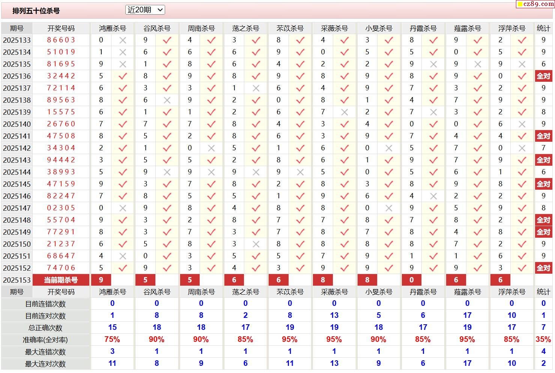Click the top 开奖号码 column header
This screenshot has height=373, width=555.
click(x=61, y=28)
